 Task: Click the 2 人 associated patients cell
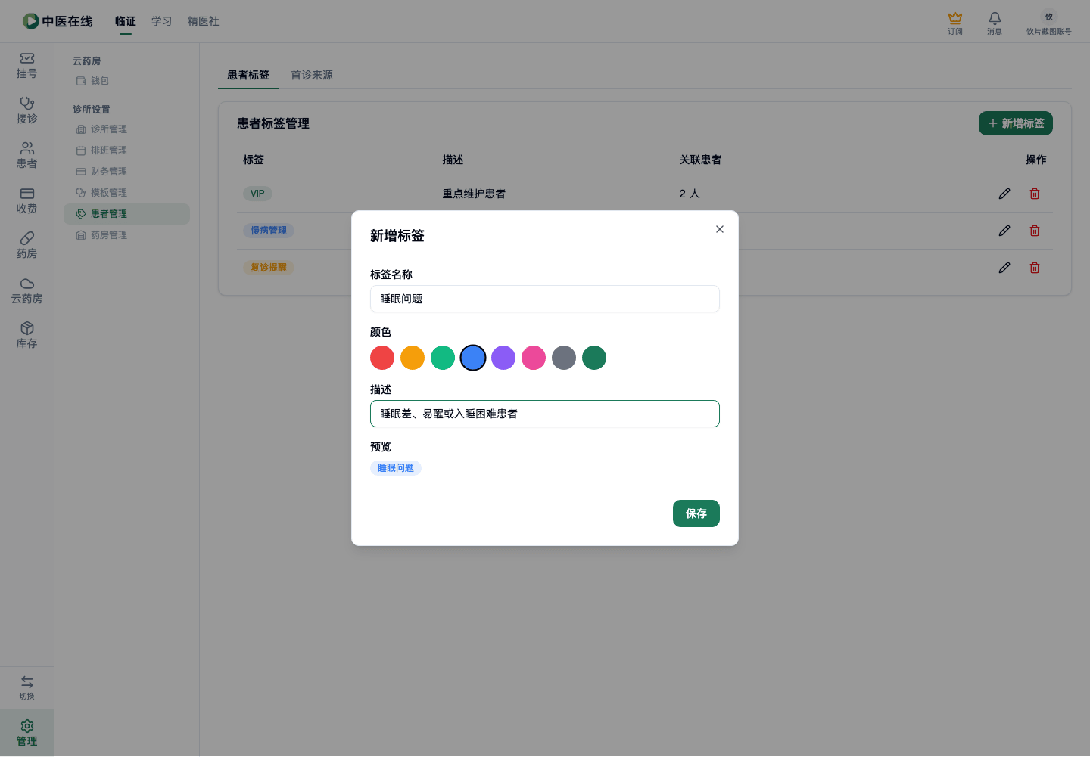coord(690,194)
